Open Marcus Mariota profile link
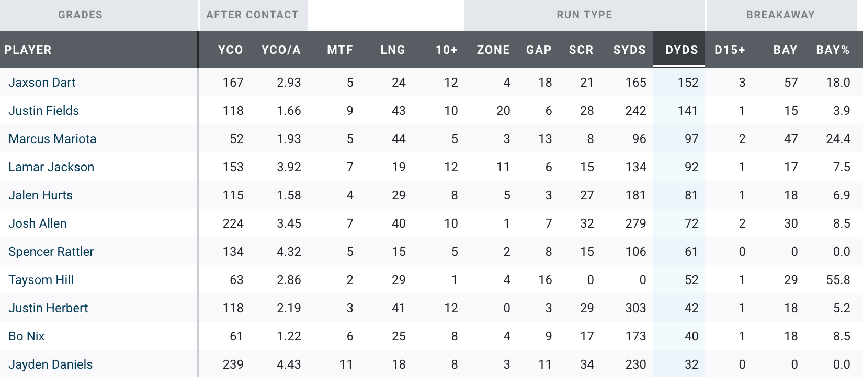Screen dimensions: 863x377 [52, 139]
